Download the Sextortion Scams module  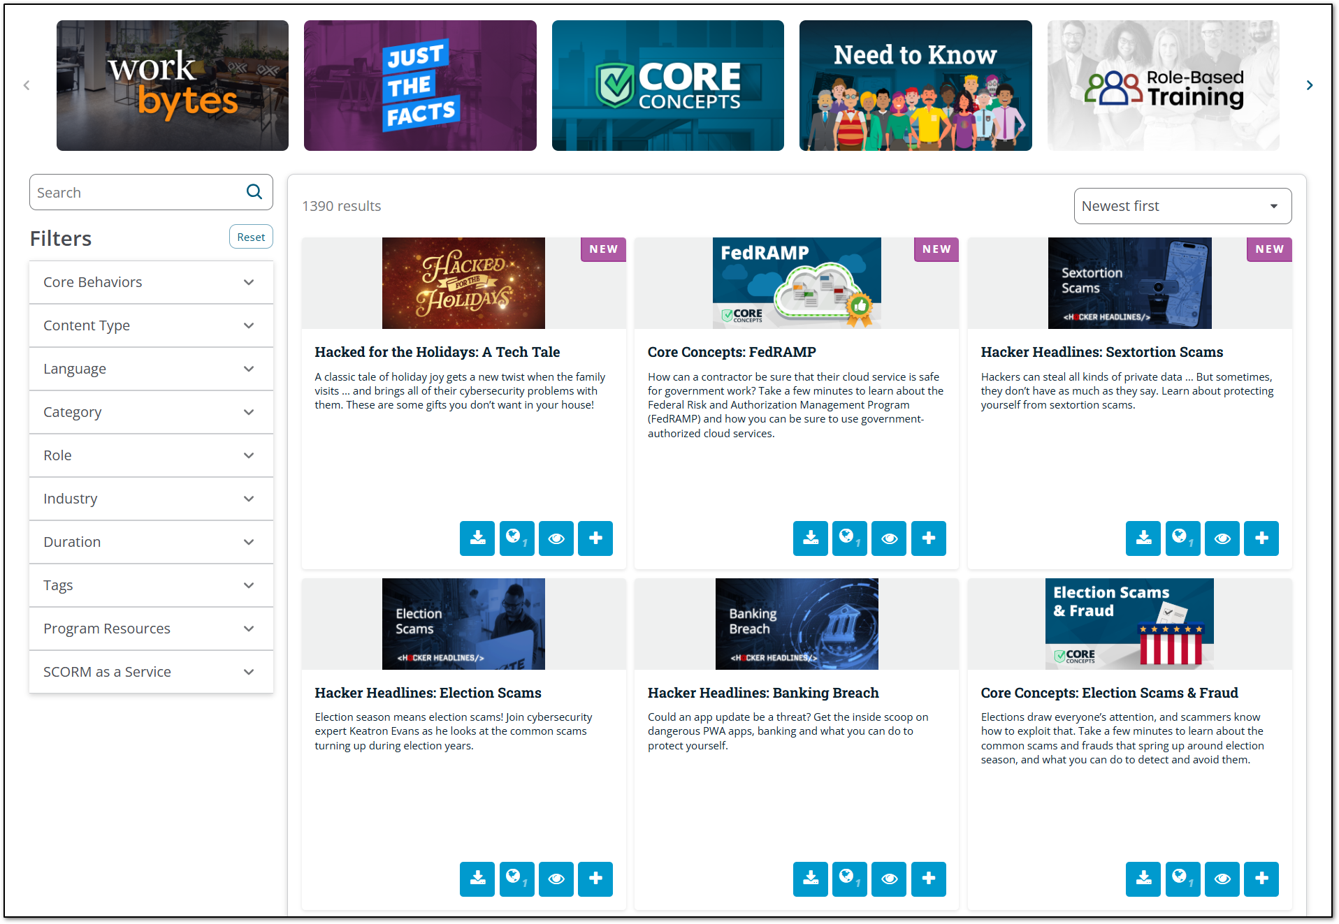coord(1143,538)
